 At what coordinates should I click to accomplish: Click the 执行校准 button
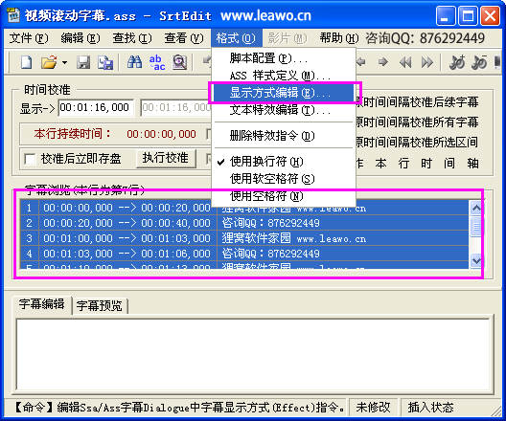166,158
